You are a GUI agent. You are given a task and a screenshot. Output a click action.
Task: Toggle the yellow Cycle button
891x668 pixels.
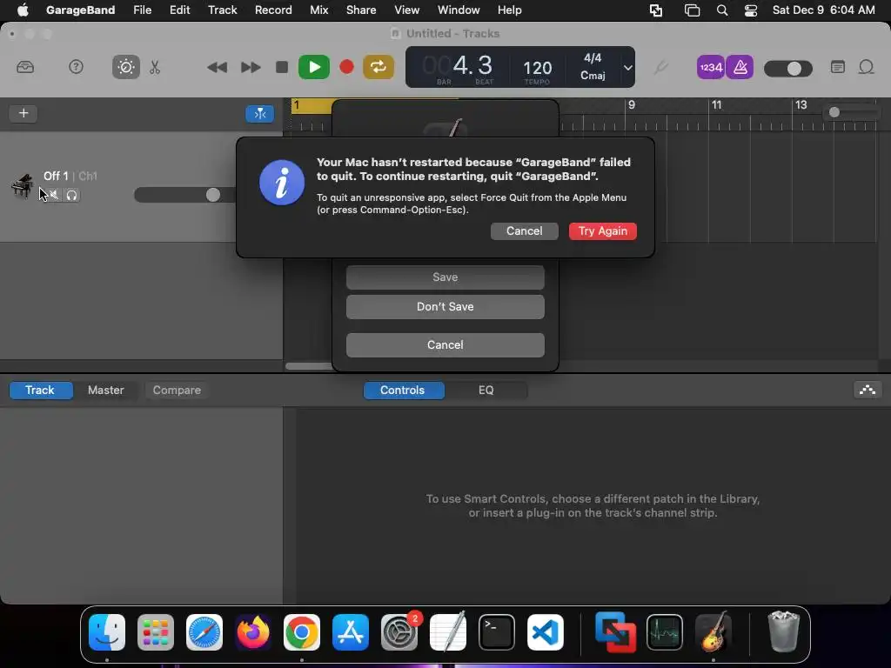379,67
